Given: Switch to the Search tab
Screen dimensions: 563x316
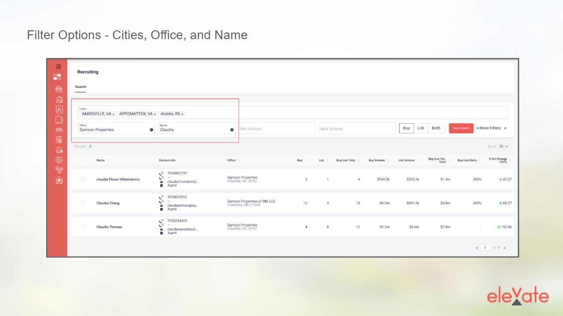Looking at the screenshot, I should [81, 87].
